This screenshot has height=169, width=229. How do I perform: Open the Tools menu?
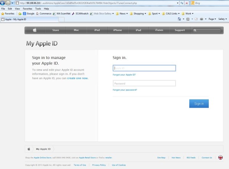(x=38, y=9)
